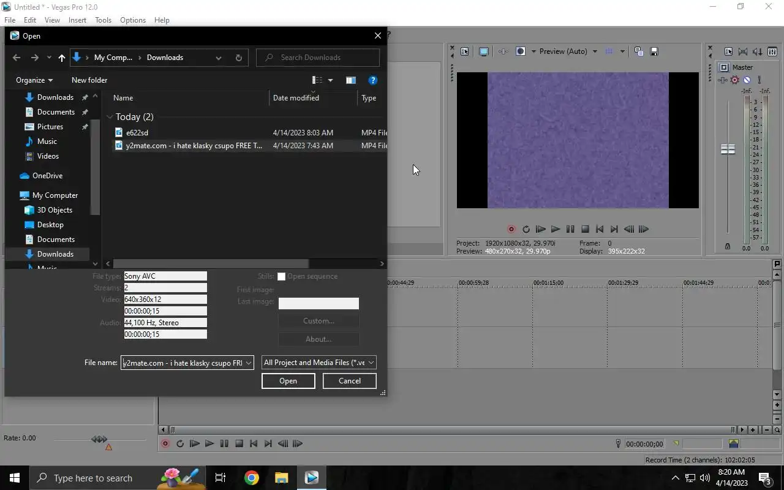Refresh Downloads folder in address bar
Image resolution: width=784 pixels, height=490 pixels.
(x=238, y=58)
